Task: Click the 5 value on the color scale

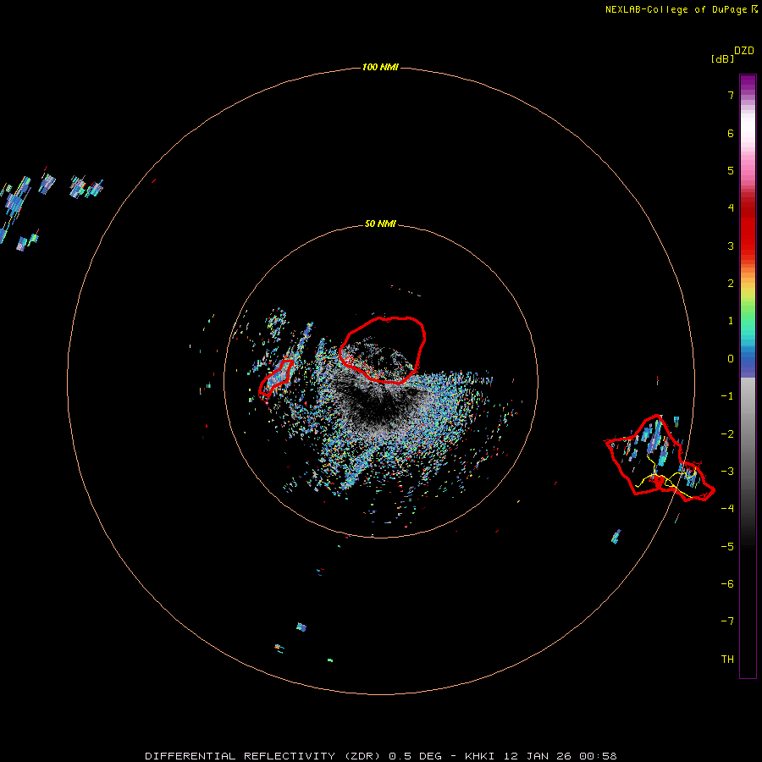Action: (731, 170)
